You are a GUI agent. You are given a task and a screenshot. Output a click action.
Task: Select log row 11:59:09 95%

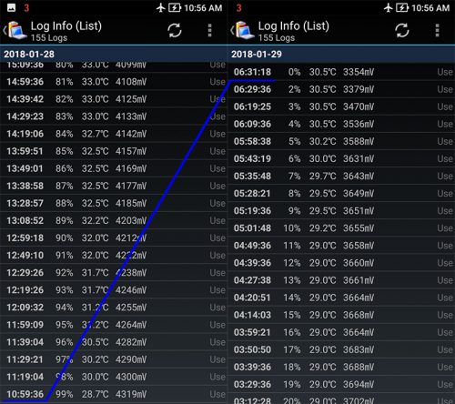[114, 325]
